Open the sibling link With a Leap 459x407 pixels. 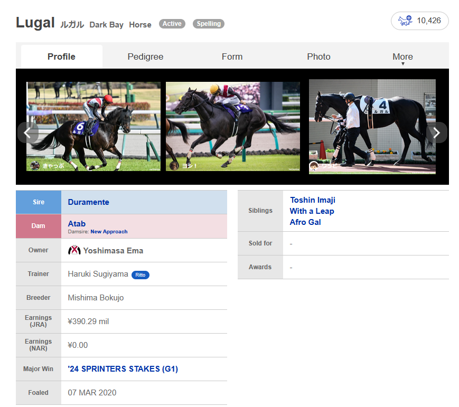coord(312,211)
